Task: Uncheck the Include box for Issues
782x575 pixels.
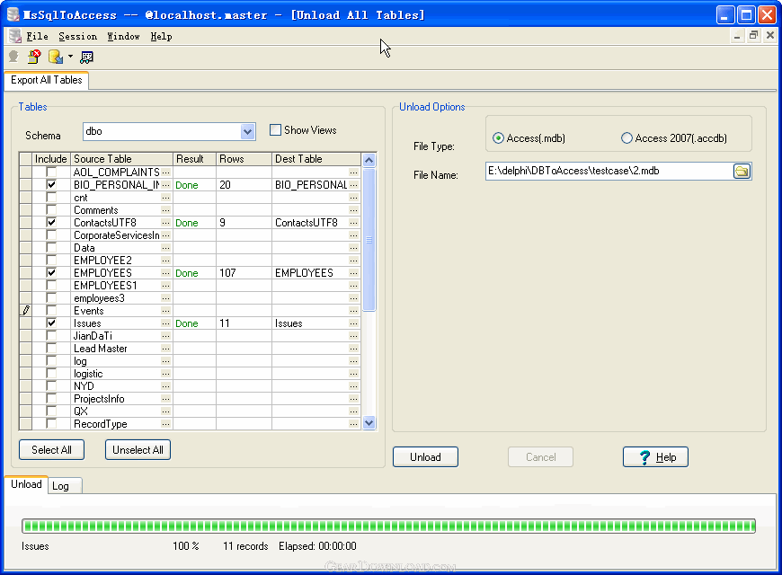Action: coord(51,323)
